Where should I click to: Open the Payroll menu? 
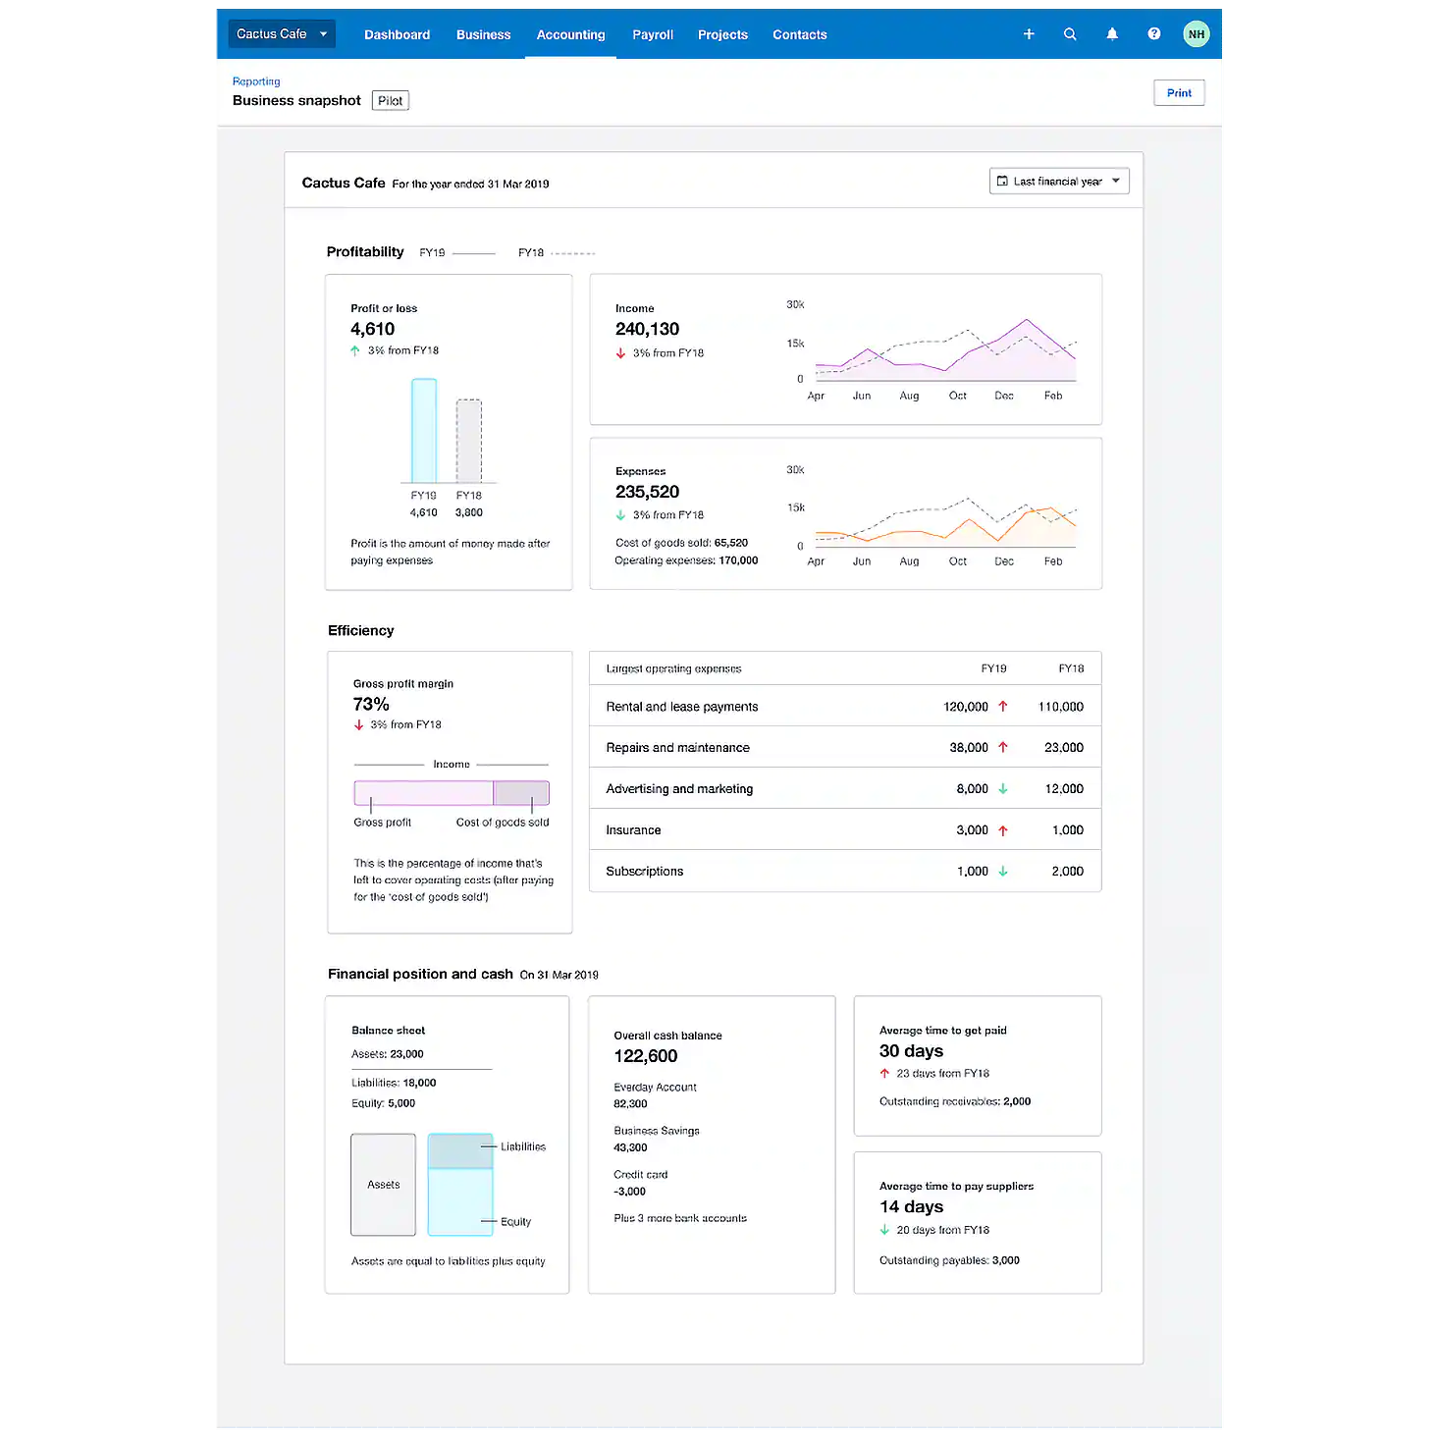652,34
